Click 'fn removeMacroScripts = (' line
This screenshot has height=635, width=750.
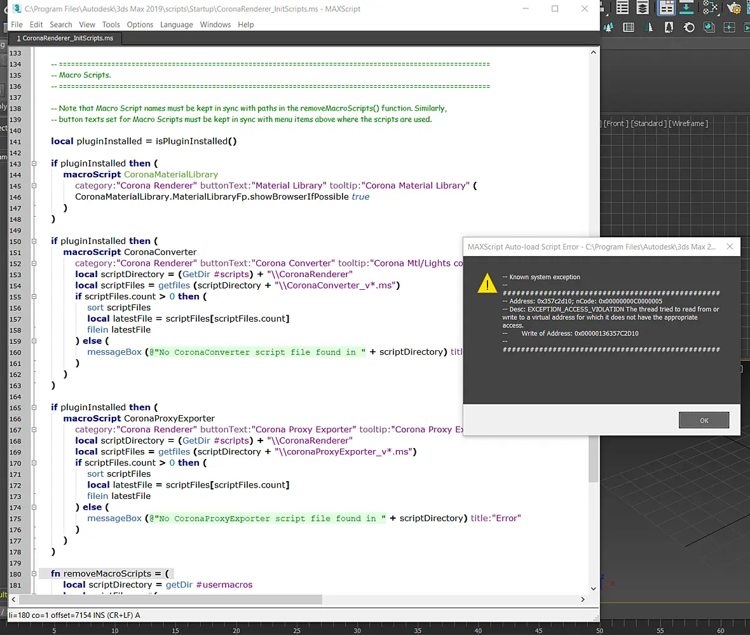click(x=109, y=573)
